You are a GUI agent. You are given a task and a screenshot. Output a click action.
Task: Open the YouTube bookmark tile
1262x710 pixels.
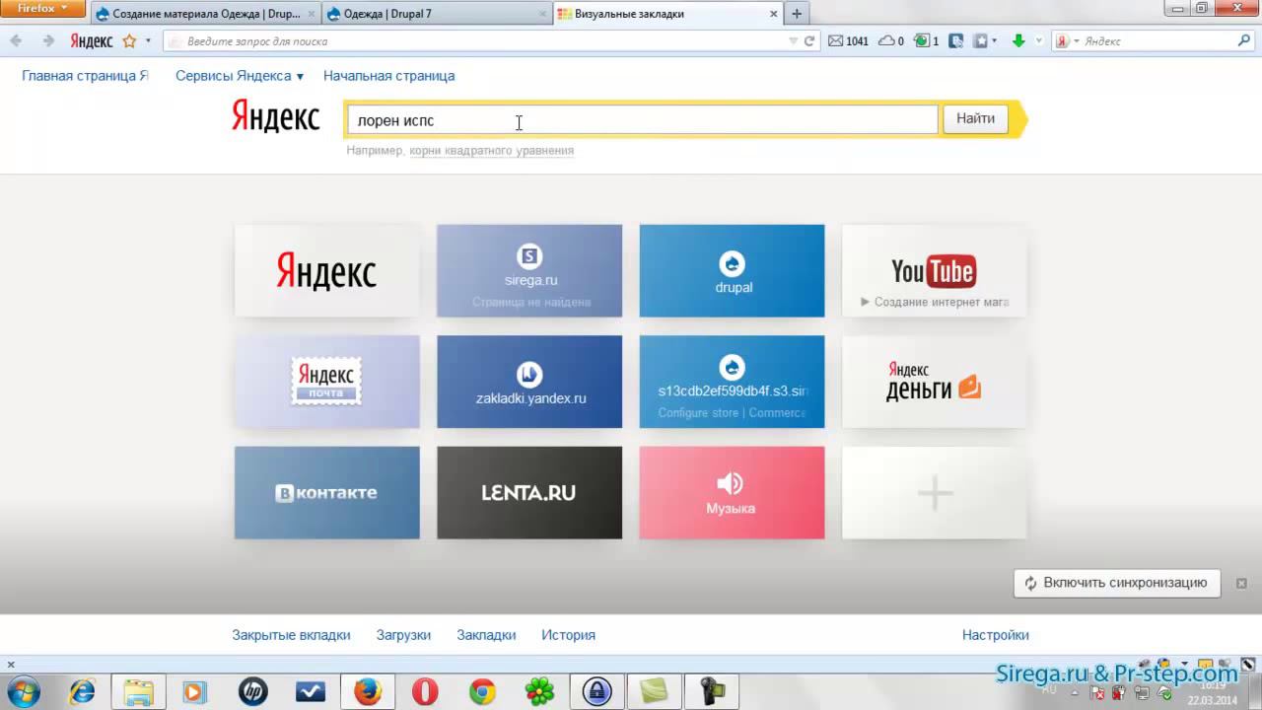[934, 271]
